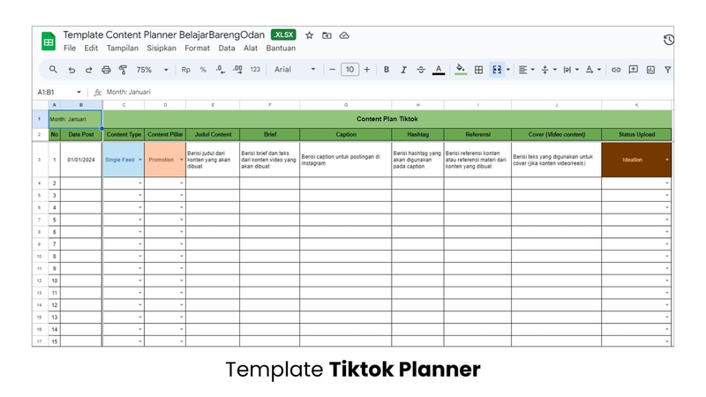The height and width of the screenshot is (397, 706).
Task: Select the Content Plan Tiktok header cell
Action: pyautogui.click(x=387, y=119)
